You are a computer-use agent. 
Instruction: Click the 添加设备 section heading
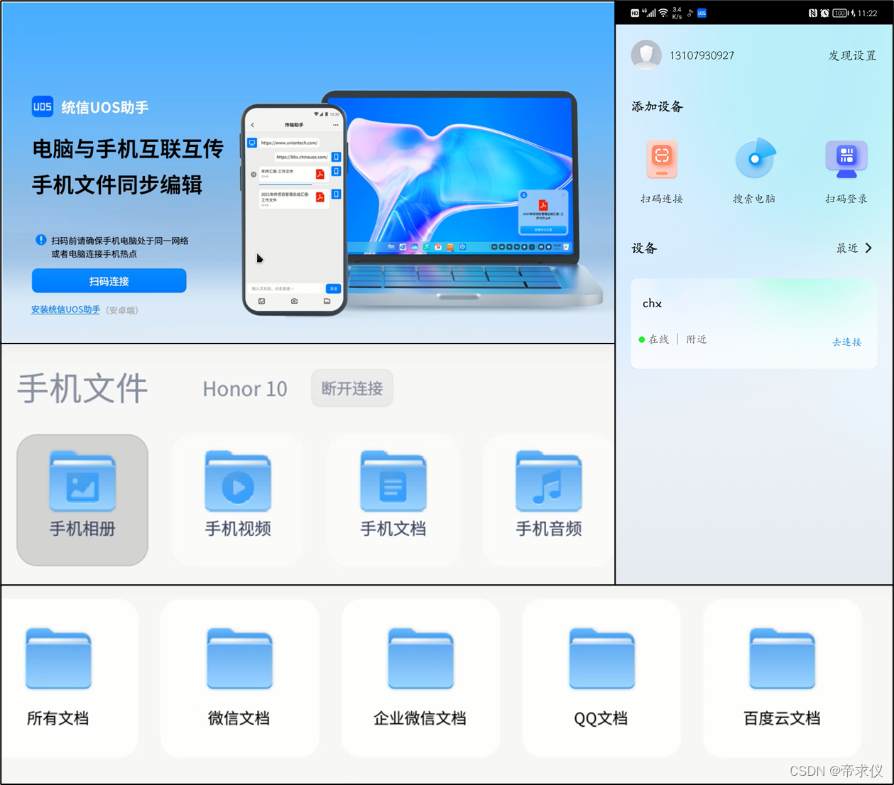point(657,106)
